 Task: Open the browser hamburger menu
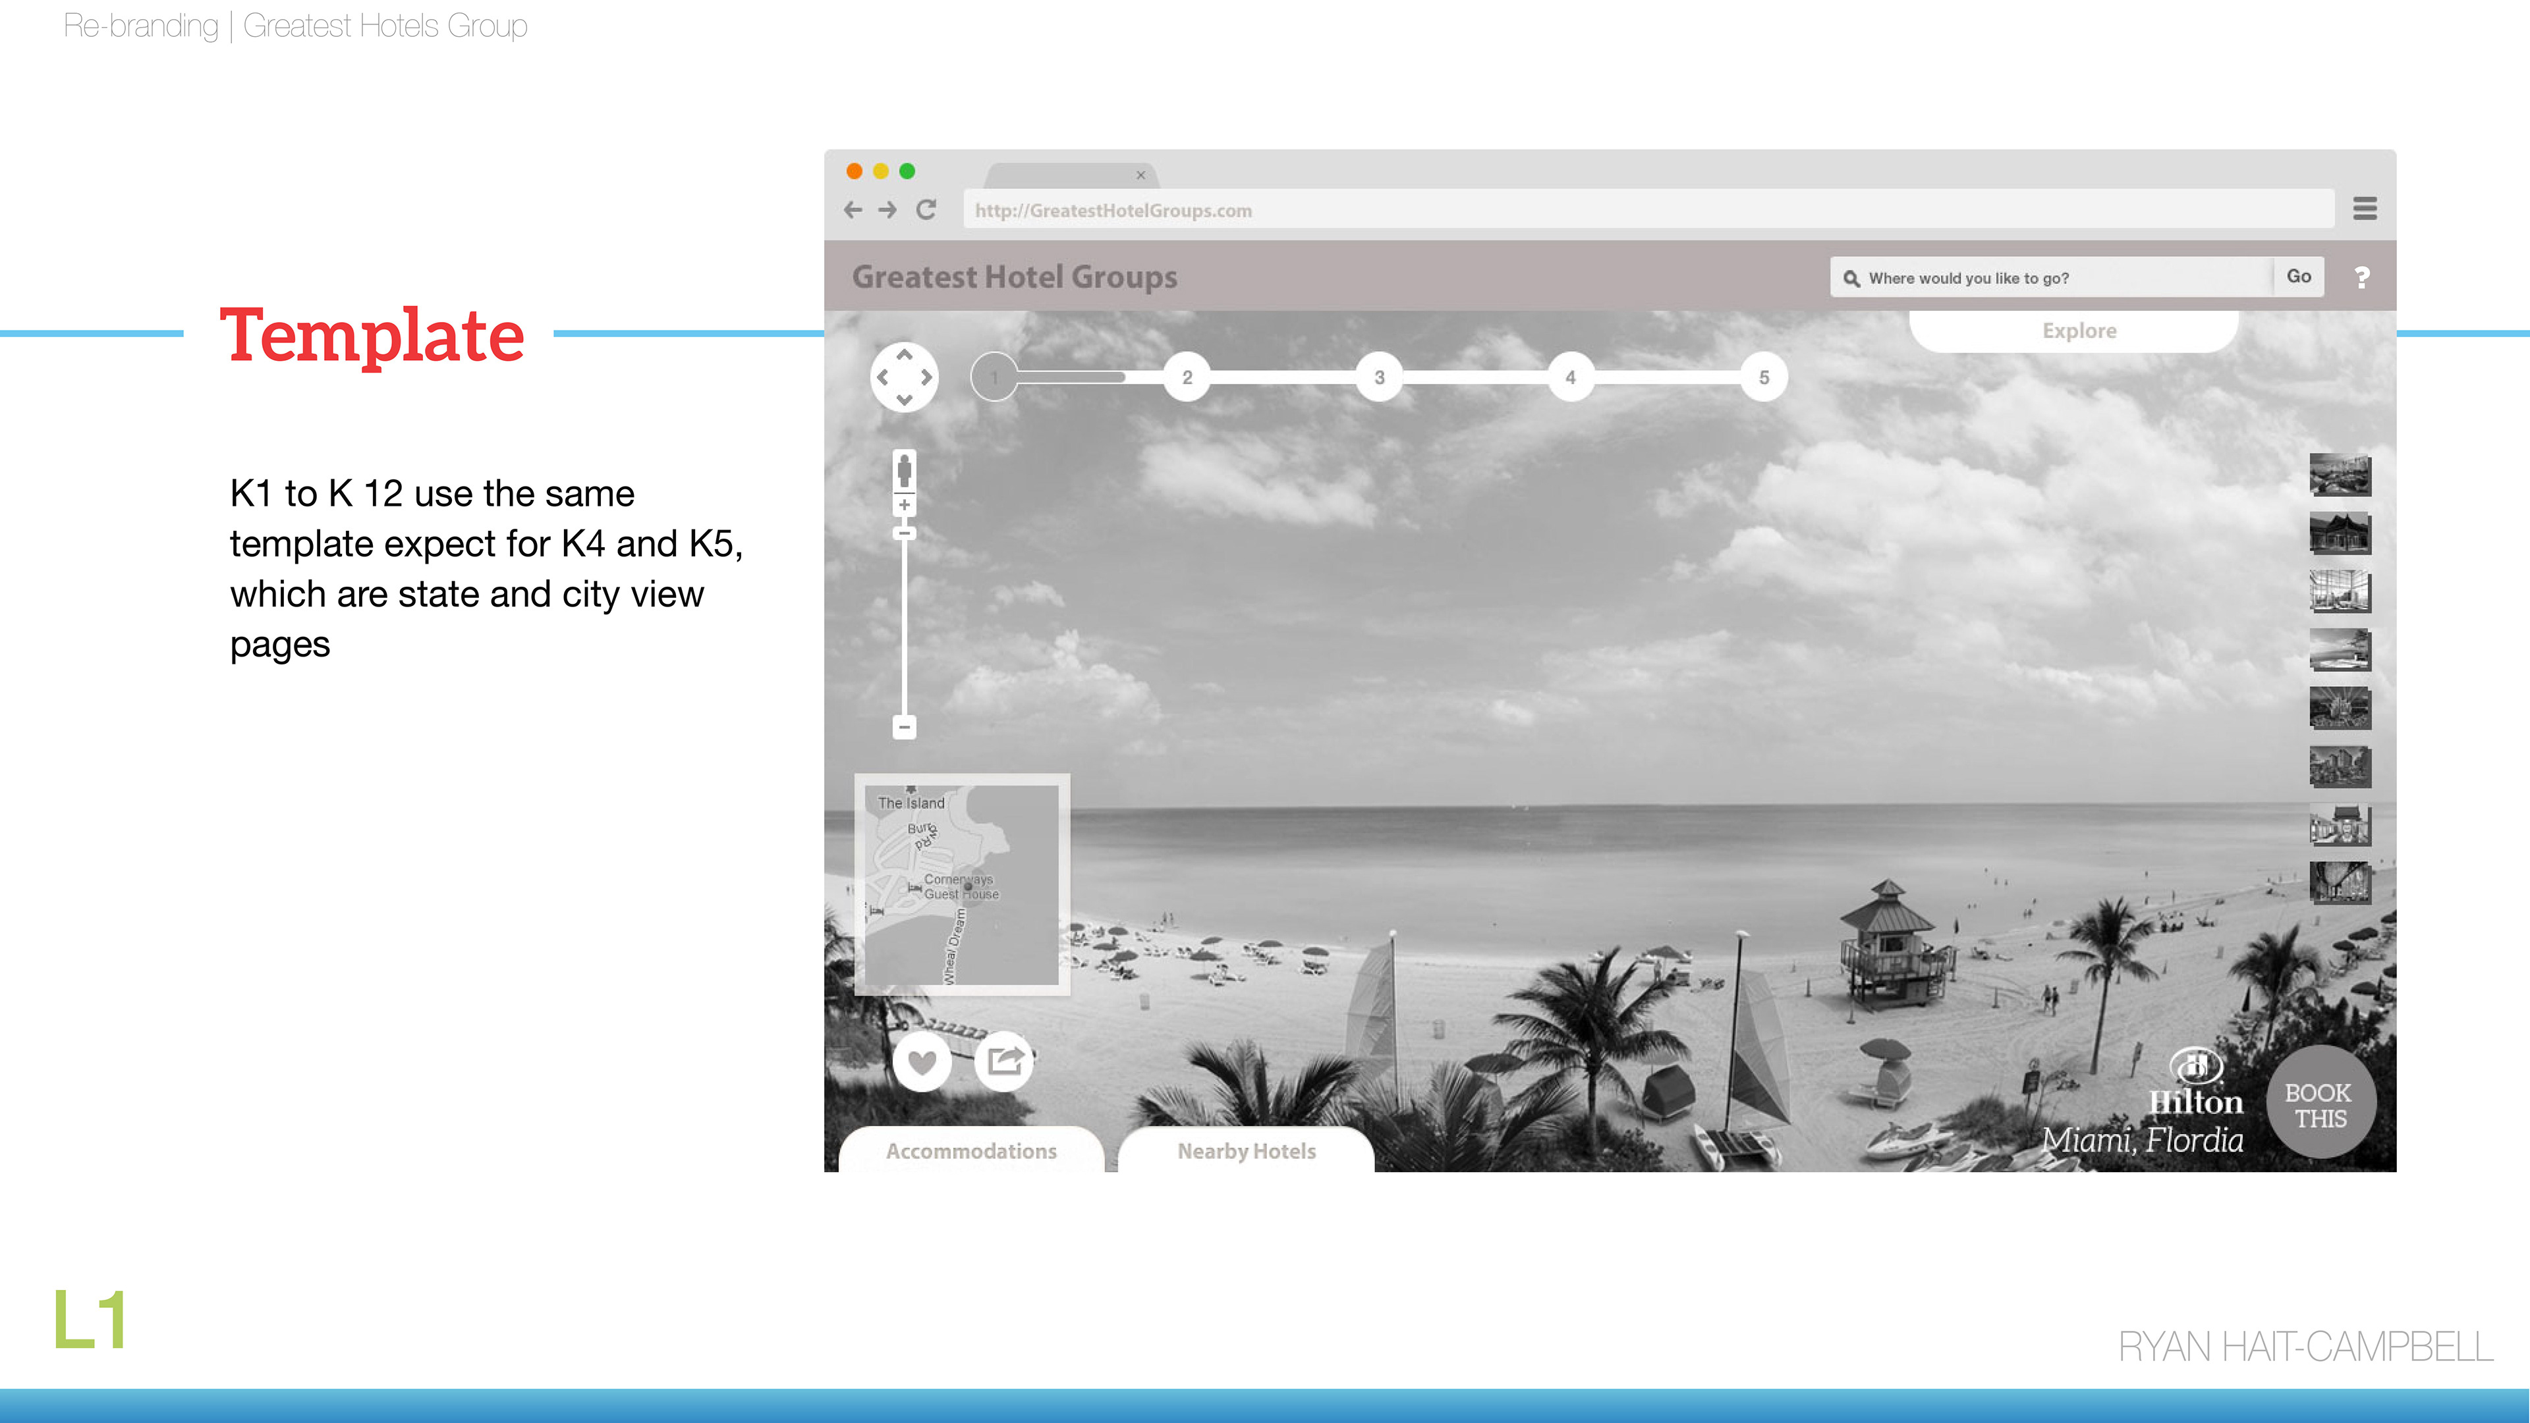[x=2365, y=209]
